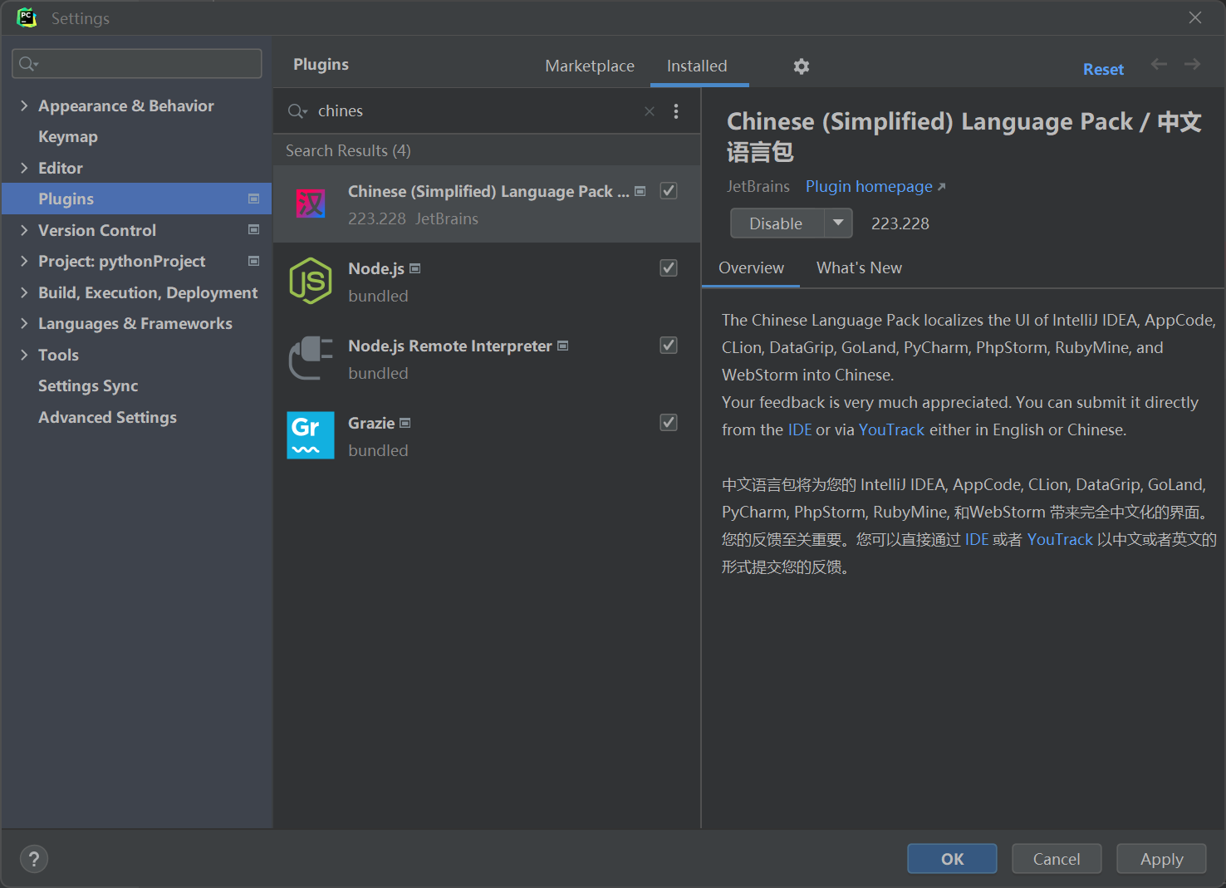Image resolution: width=1226 pixels, height=888 pixels.
Task: Expand Languages & Frameworks node
Action: point(24,323)
